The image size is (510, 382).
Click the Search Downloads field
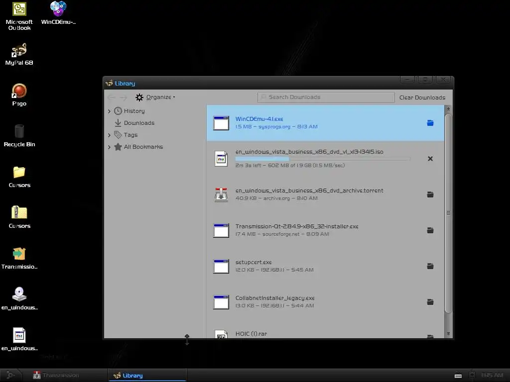click(x=326, y=97)
